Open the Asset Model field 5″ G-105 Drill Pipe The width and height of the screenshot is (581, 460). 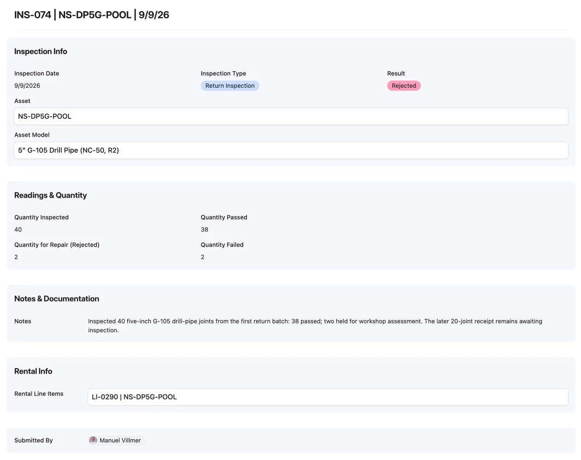(x=291, y=150)
